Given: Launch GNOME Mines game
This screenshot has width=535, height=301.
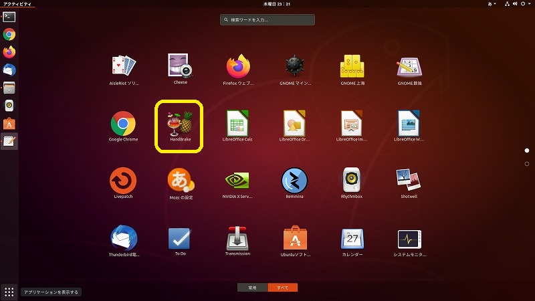Looking at the screenshot, I should coord(295,70).
